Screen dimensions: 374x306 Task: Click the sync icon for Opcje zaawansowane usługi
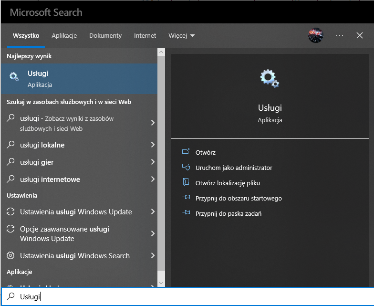[x=10, y=229]
